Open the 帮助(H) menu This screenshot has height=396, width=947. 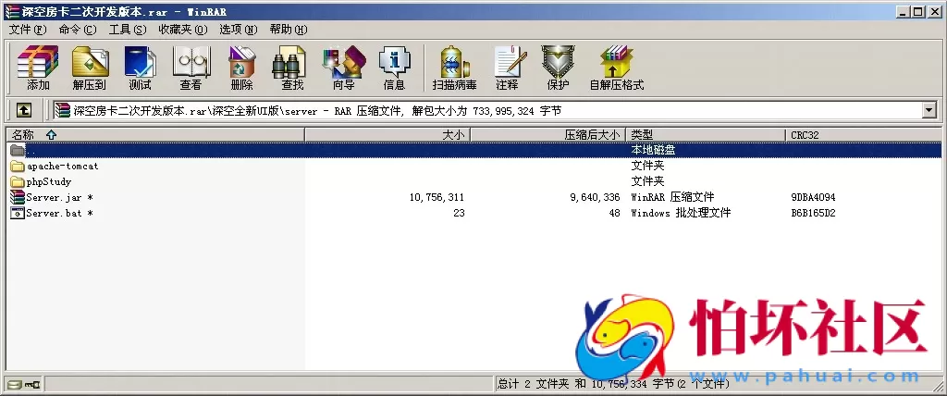click(289, 29)
